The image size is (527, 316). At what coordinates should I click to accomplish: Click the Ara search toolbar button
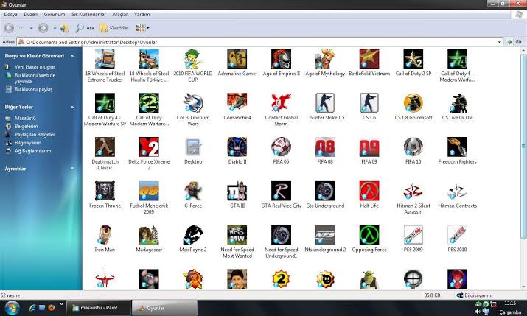tap(85, 28)
